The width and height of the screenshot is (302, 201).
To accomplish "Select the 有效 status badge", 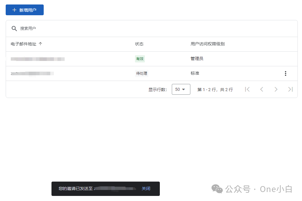I will coord(140,59).
